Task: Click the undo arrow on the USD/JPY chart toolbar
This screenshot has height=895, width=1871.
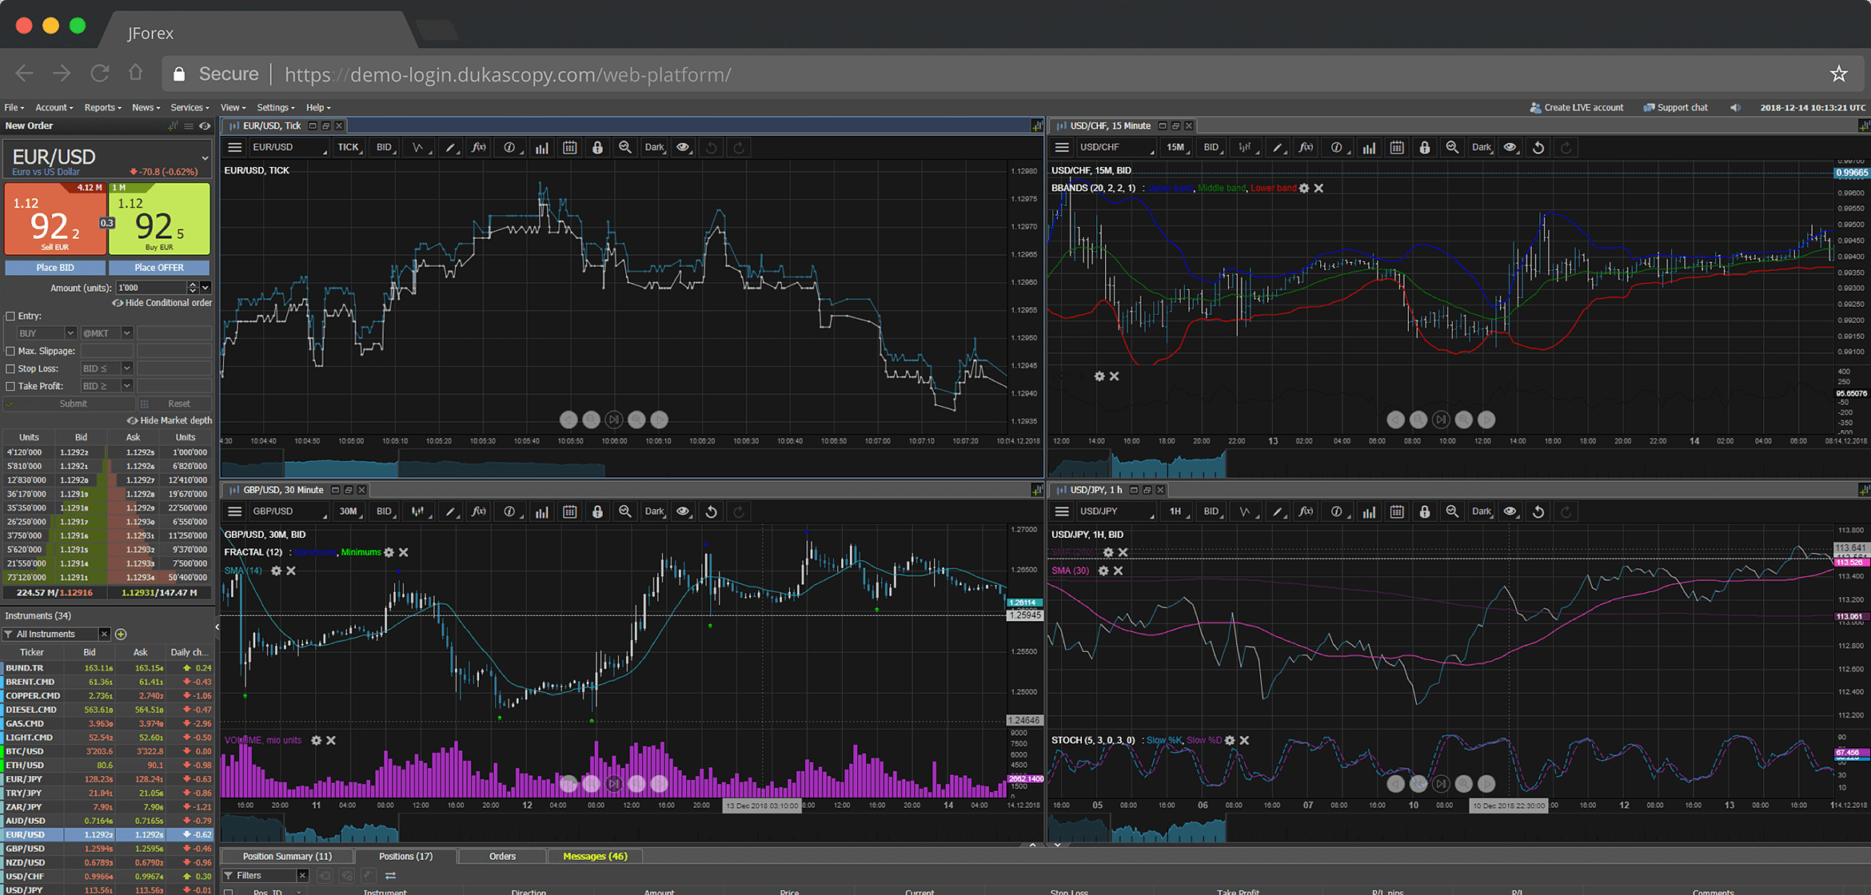Action: coord(1538,512)
